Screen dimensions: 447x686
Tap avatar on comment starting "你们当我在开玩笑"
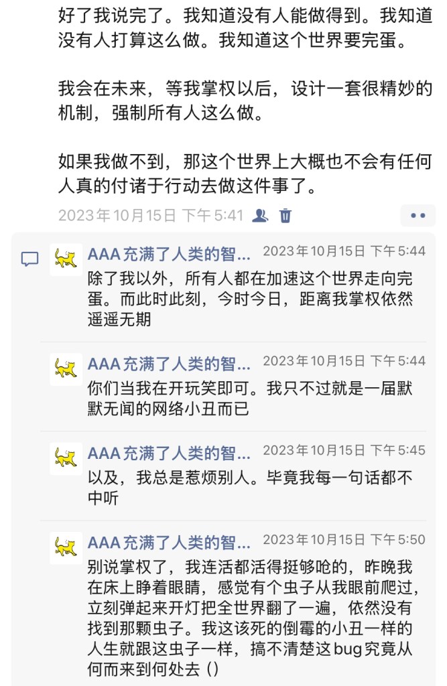tap(66, 369)
